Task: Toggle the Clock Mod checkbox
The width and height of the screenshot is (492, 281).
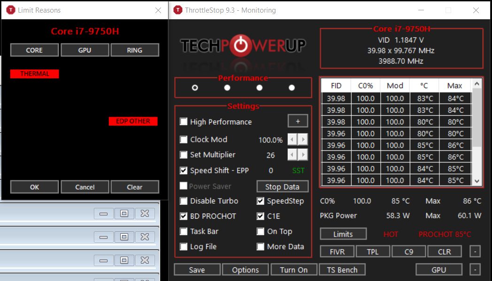Action: (x=184, y=139)
